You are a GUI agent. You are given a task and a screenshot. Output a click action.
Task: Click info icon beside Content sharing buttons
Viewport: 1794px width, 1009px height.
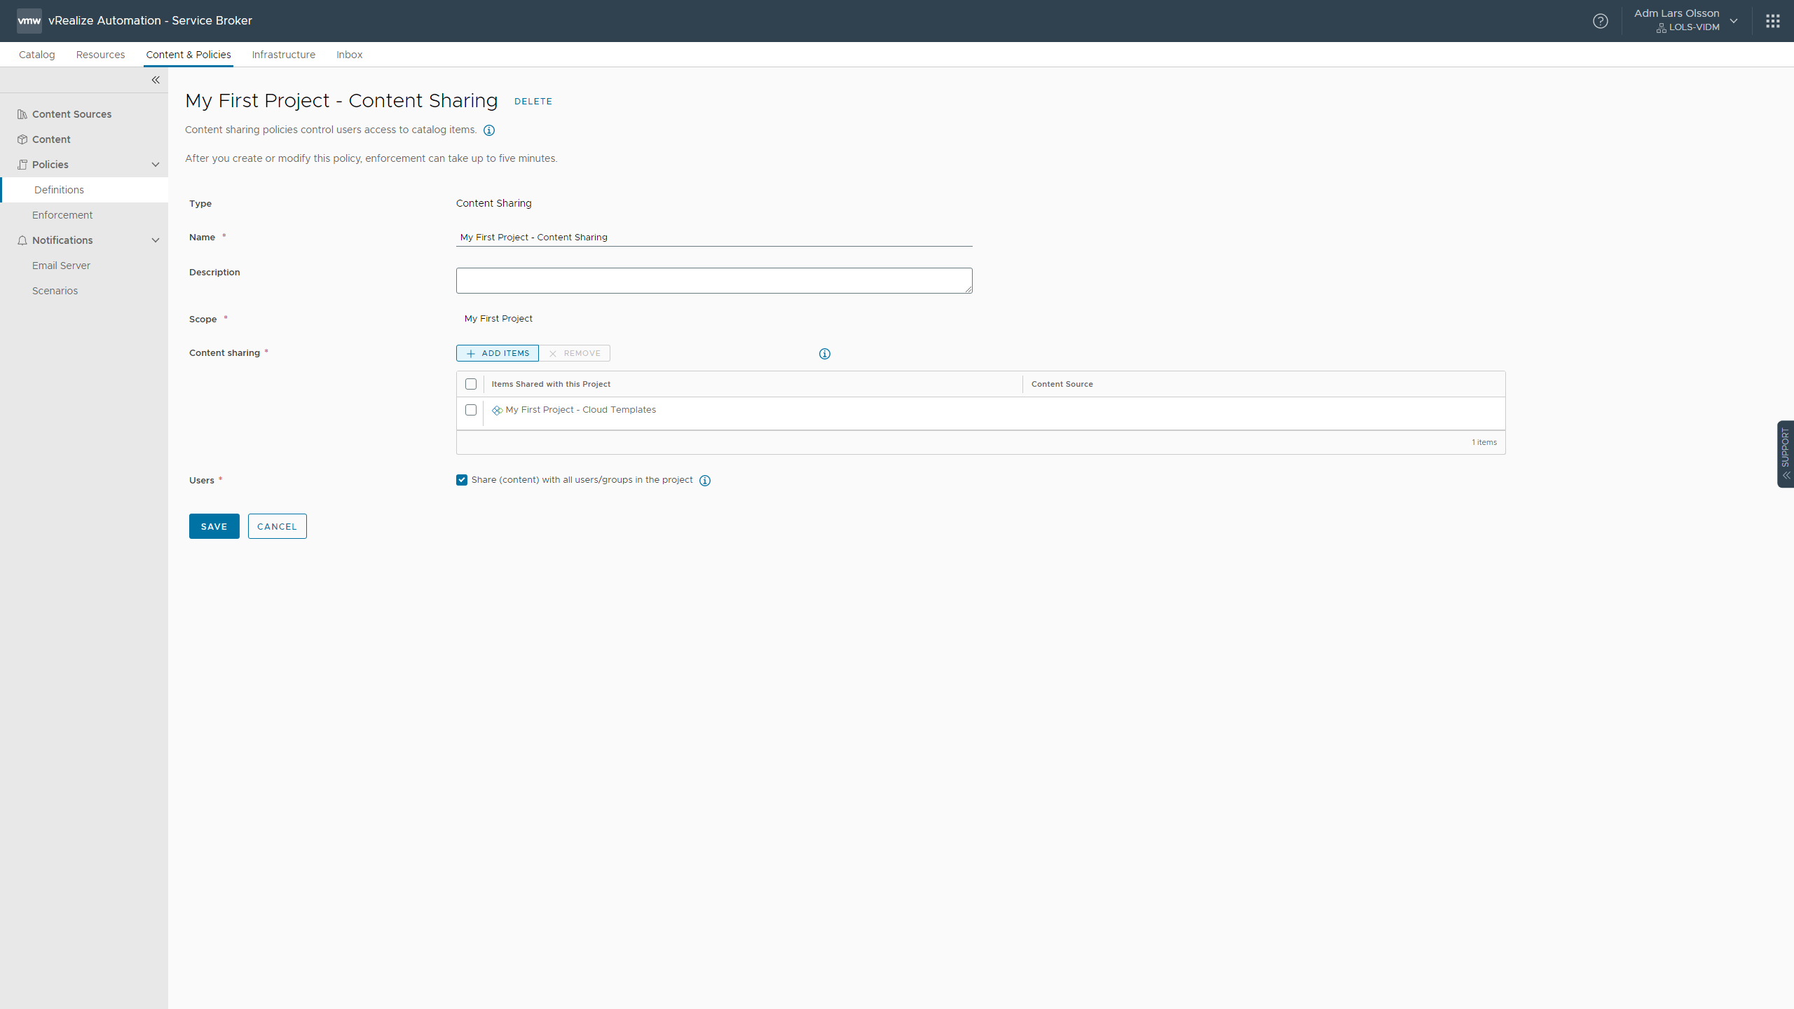tap(825, 354)
